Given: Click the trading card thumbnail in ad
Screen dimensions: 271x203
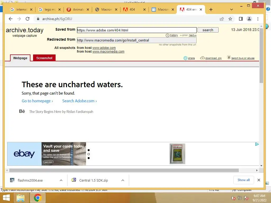Looking at the screenshot, I should point(177,154).
